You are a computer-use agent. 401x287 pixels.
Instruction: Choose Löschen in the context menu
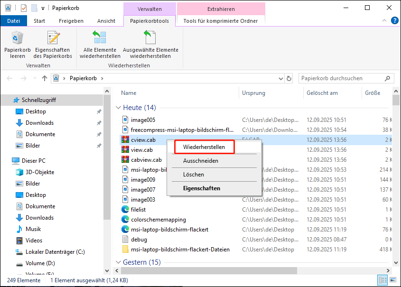(x=214, y=175)
